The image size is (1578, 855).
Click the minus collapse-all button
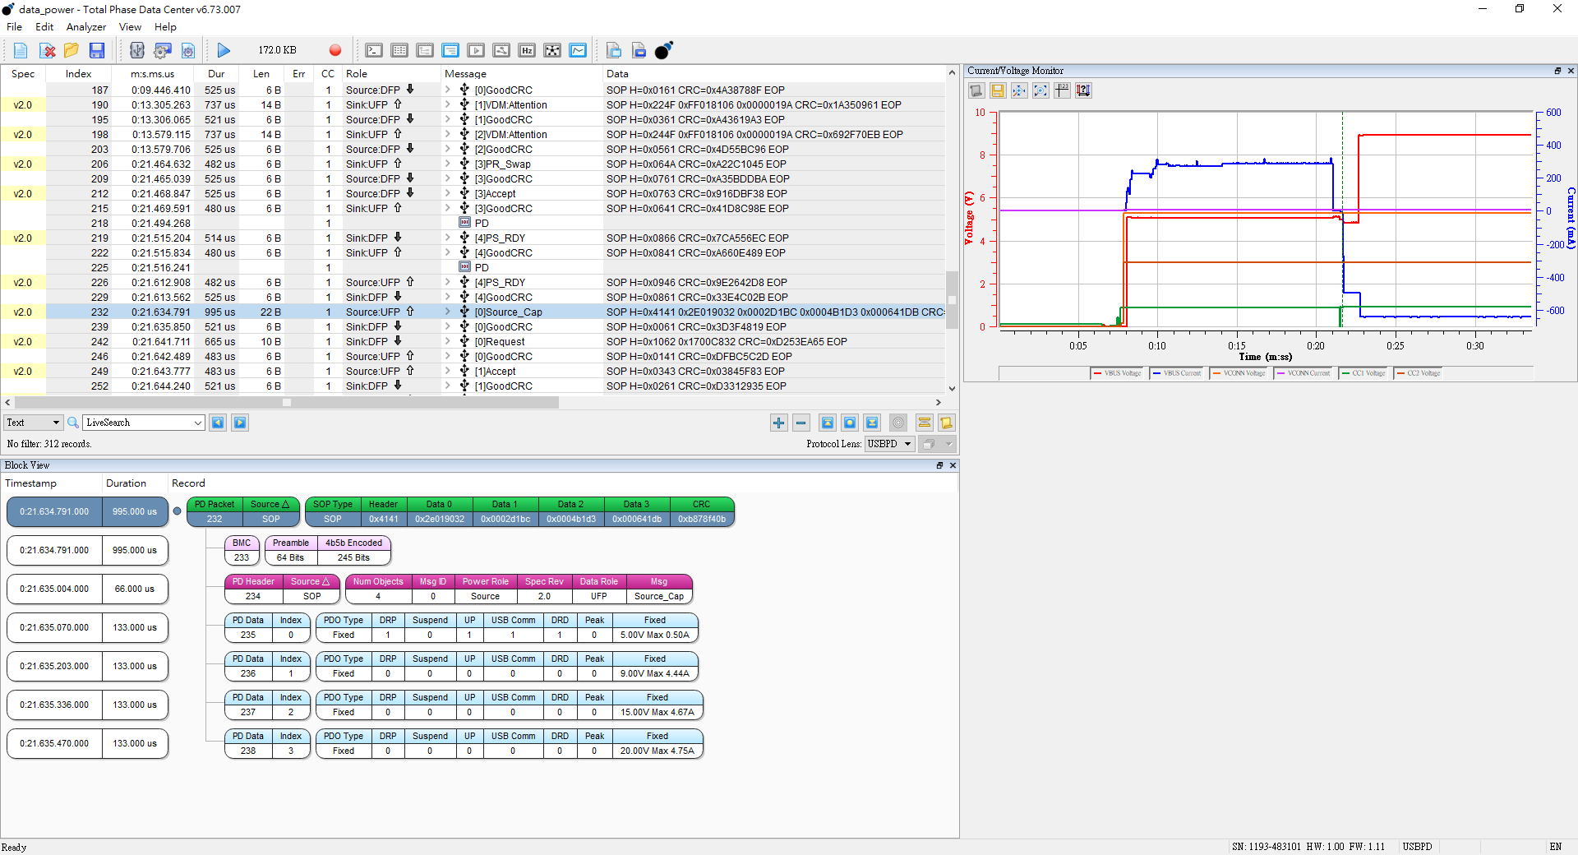coord(801,423)
